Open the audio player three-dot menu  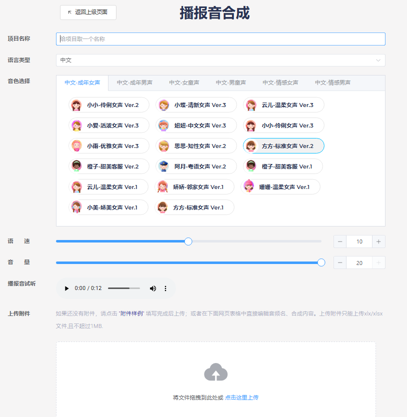point(165,288)
